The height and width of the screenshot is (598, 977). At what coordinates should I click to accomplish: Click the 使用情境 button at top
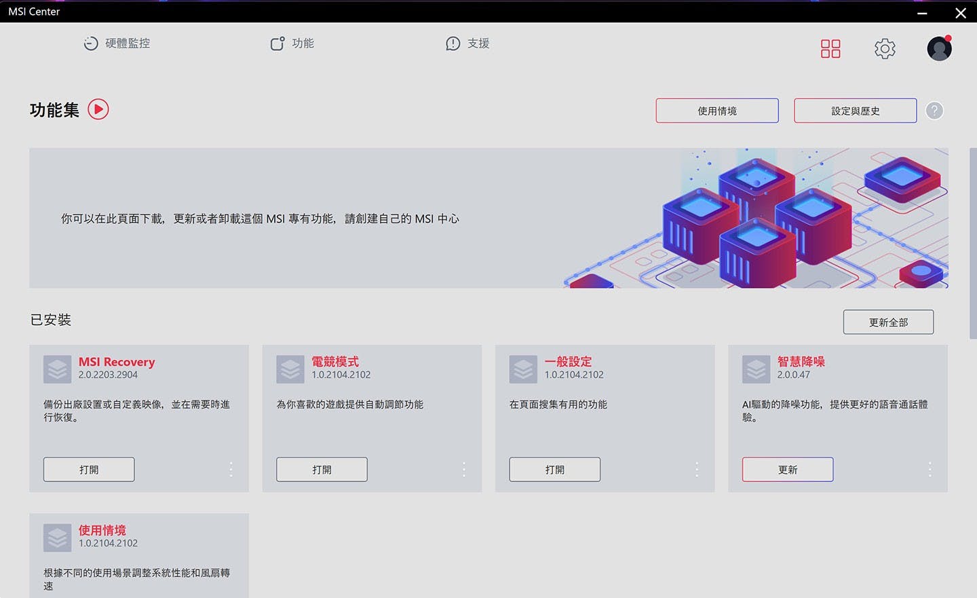[716, 111]
